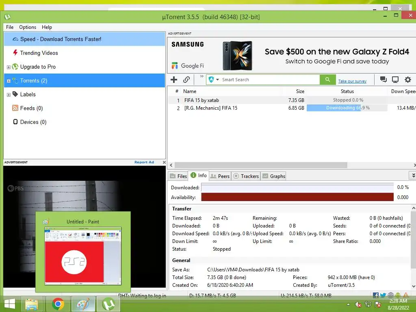Close the sidebar advertisement with X

point(164,162)
